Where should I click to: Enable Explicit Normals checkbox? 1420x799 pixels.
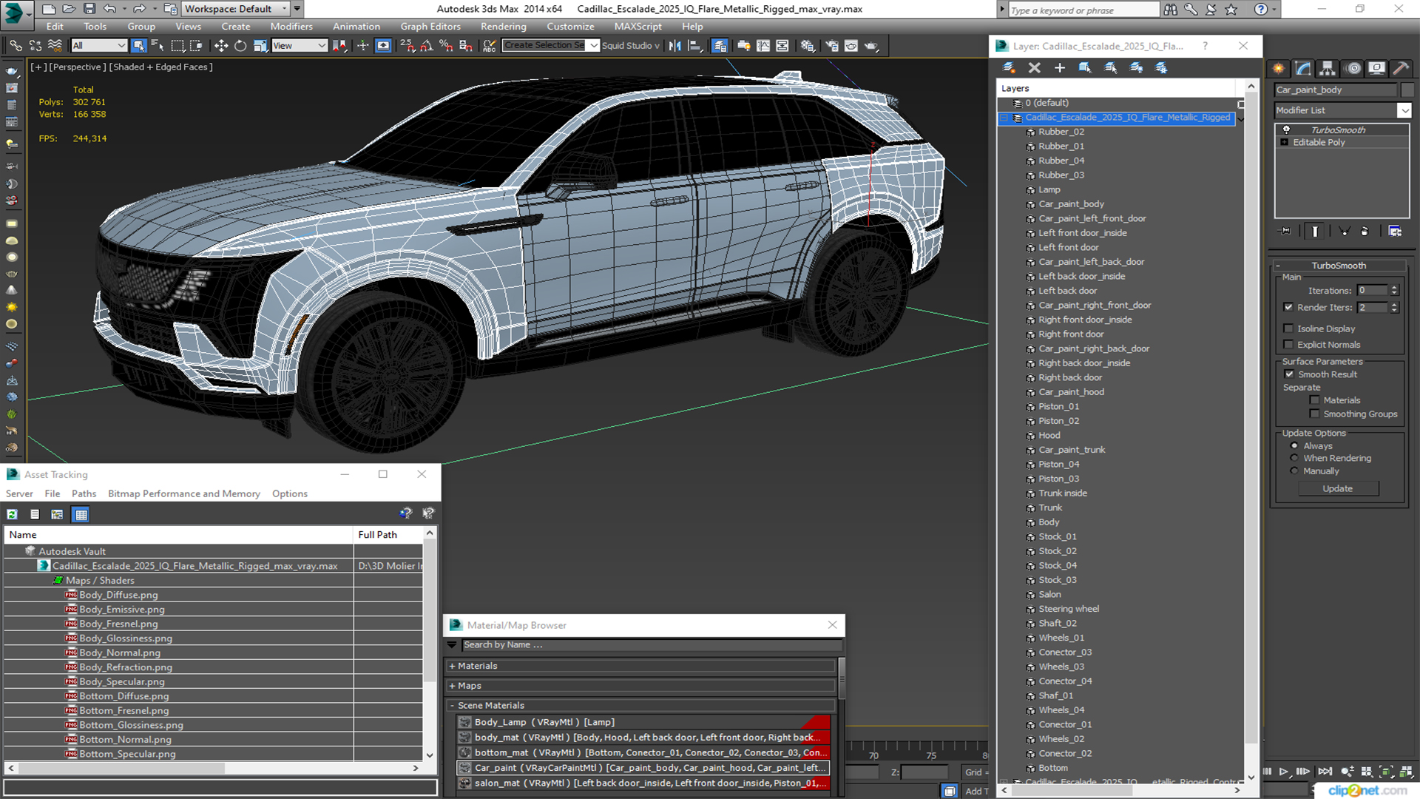click(x=1288, y=345)
